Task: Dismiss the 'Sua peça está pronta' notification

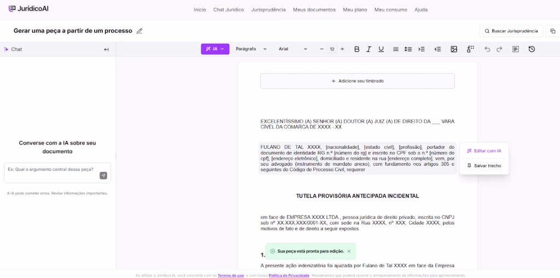Action: point(349,251)
